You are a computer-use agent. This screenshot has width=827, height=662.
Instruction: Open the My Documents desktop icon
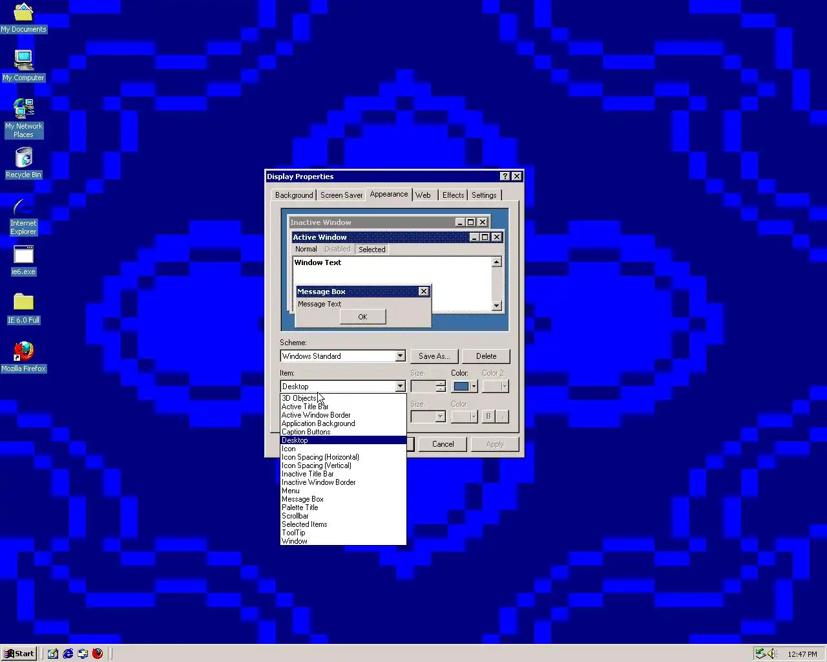[23, 17]
